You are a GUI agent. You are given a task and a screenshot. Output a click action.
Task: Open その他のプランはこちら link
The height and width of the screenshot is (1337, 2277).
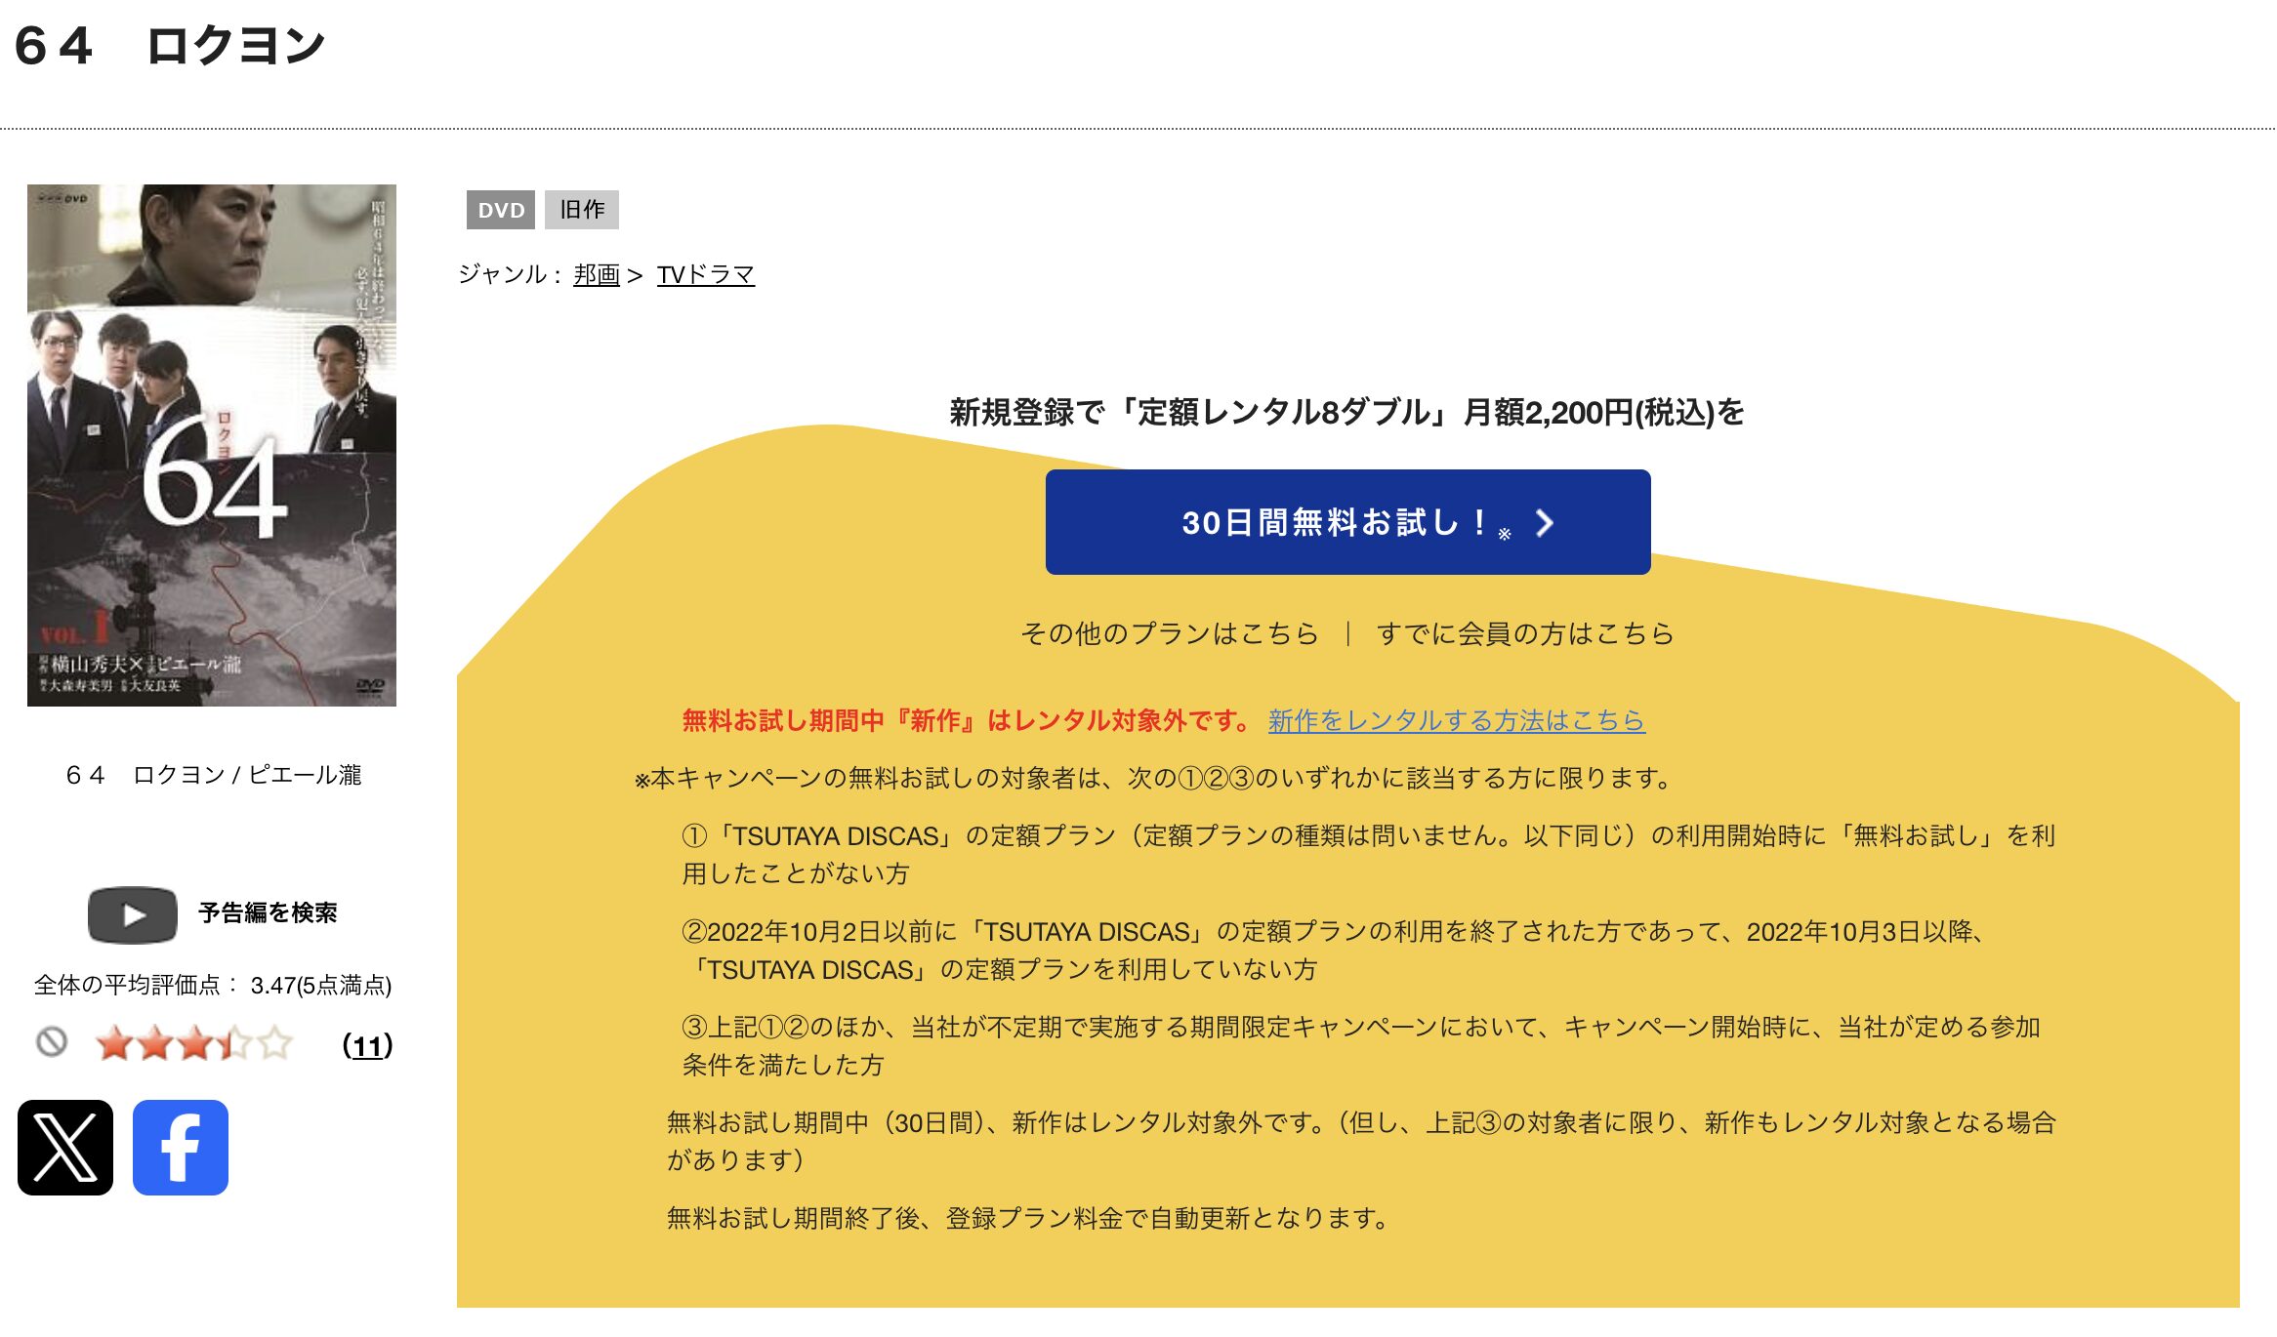[x=1170, y=633]
